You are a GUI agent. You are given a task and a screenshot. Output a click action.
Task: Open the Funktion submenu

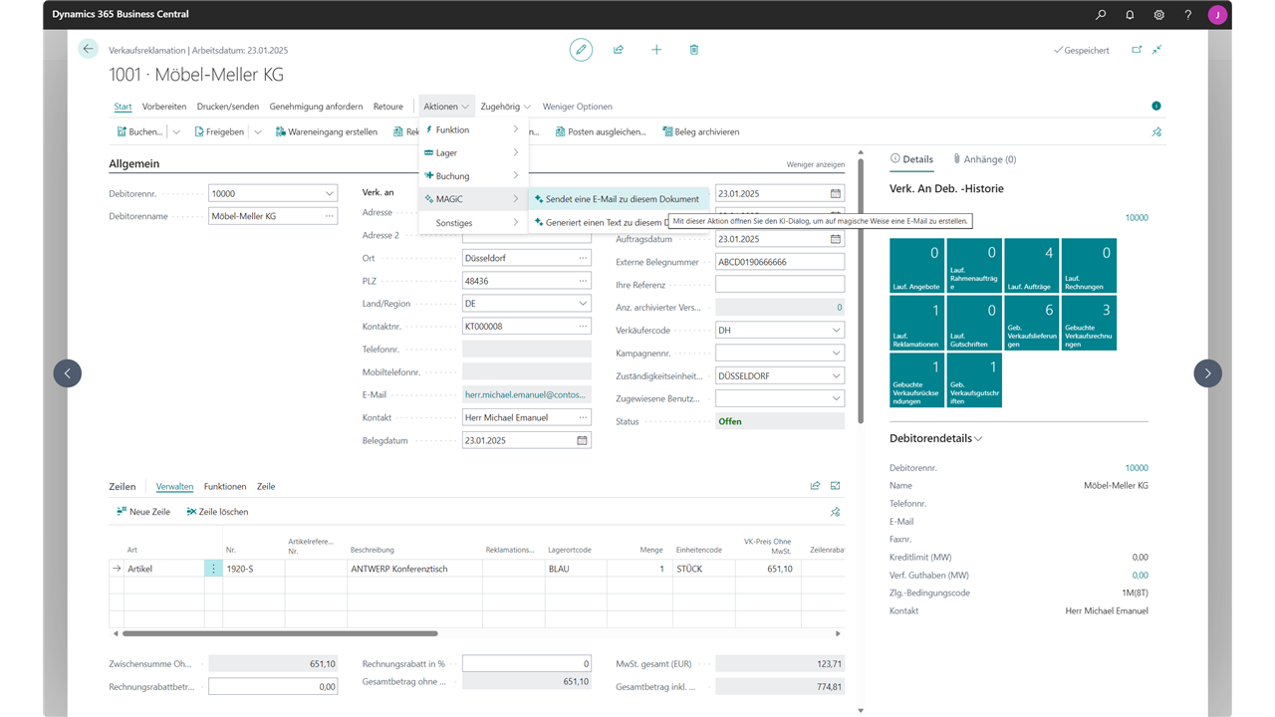(473, 129)
